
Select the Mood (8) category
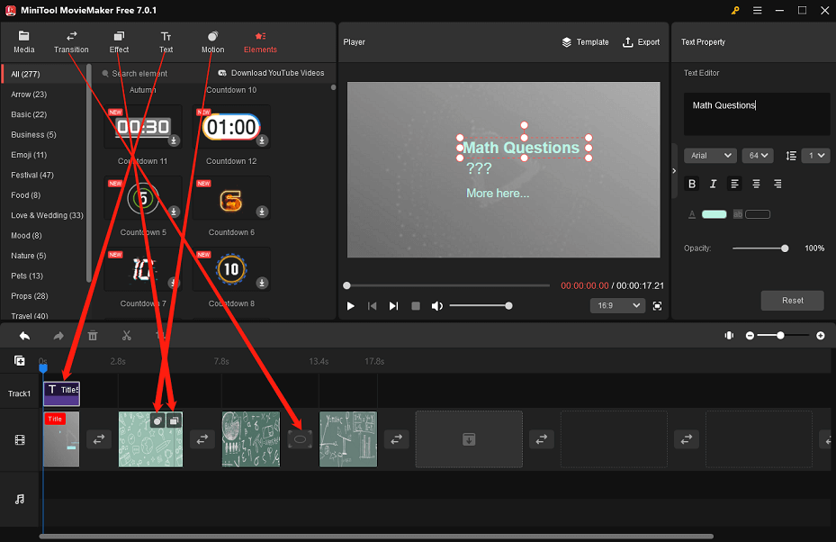click(x=26, y=236)
